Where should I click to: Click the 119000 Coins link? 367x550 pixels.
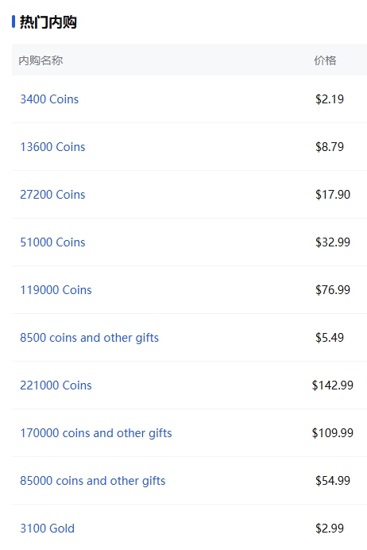56,290
